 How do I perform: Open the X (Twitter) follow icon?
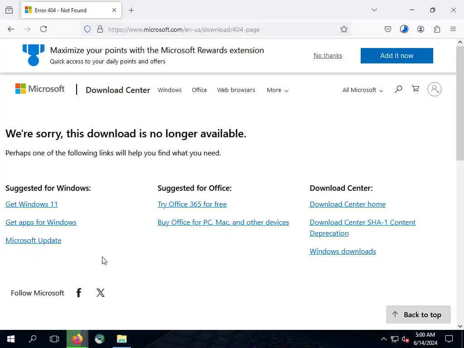point(100,293)
